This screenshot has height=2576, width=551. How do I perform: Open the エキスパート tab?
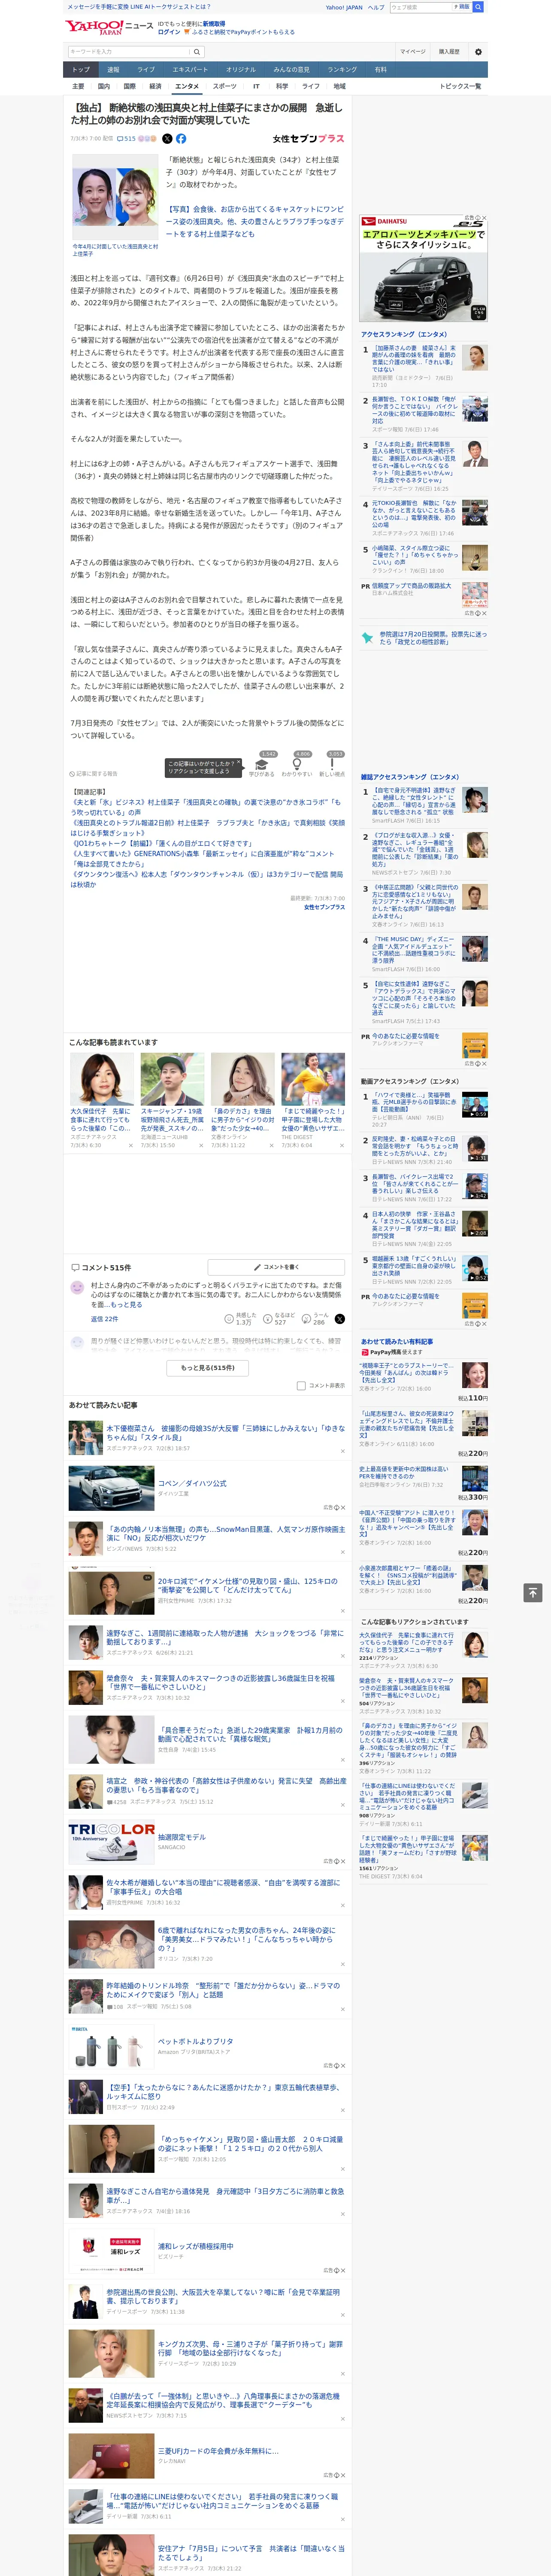click(x=190, y=70)
